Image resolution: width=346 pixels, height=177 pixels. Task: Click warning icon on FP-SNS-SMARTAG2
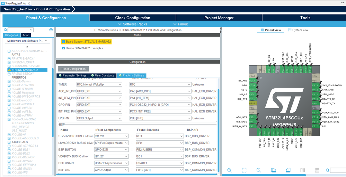tap(9, 70)
